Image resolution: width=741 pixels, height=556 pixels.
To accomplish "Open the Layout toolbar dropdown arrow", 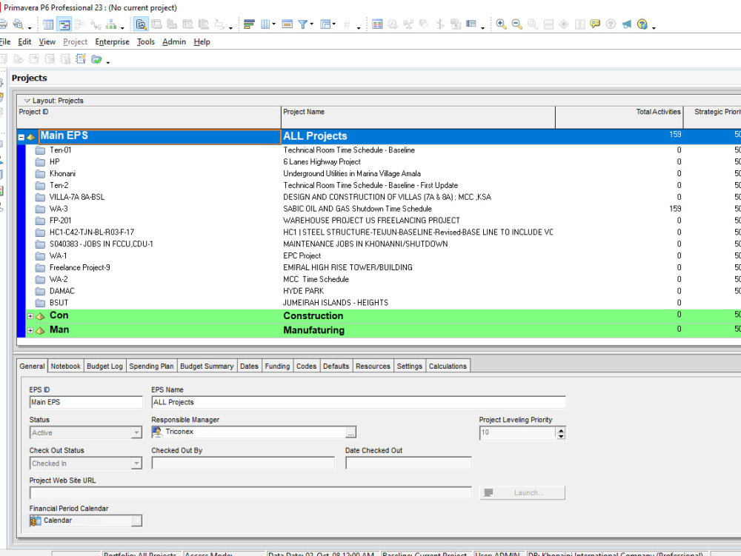I will click(x=333, y=24).
